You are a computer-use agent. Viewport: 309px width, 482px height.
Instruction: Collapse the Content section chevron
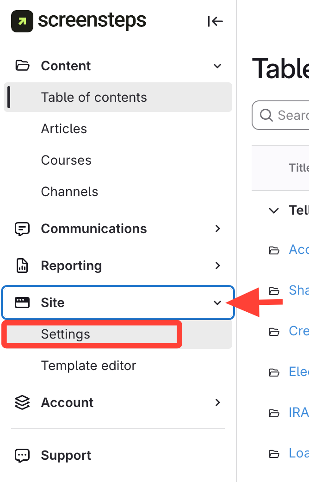point(217,66)
